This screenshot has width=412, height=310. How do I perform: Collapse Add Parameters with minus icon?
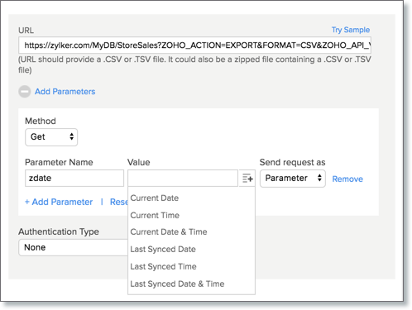coord(25,92)
